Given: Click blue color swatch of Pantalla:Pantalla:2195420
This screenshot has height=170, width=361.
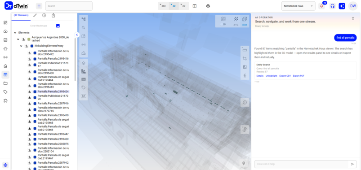Looking at the screenshot, I should click(x=35, y=139).
